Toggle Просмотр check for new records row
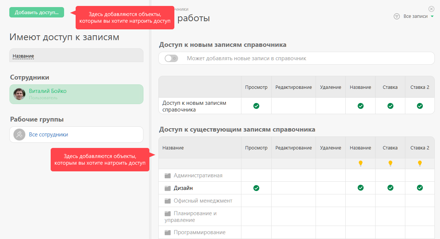440x239 pixels. tap(256, 106)
